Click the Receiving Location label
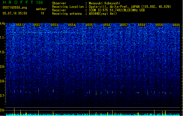This screenshot has height=116, width=183. (x=68, y=7)
